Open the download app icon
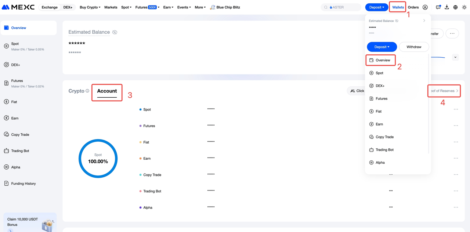 [x=447, y=7]
